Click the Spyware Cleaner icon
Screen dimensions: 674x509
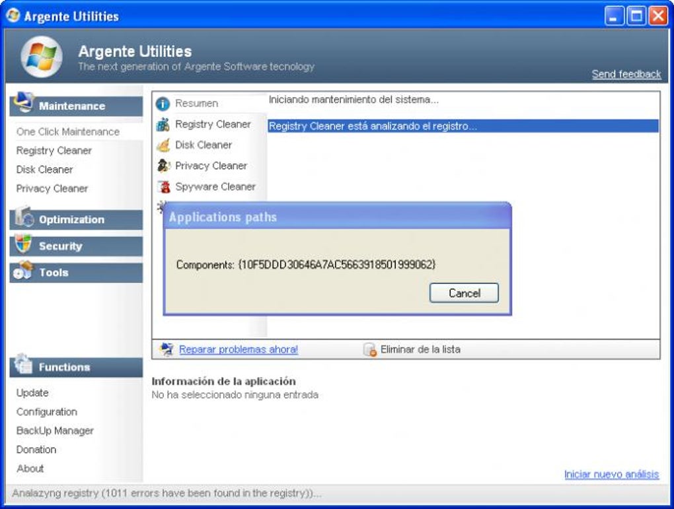[163, 187]
